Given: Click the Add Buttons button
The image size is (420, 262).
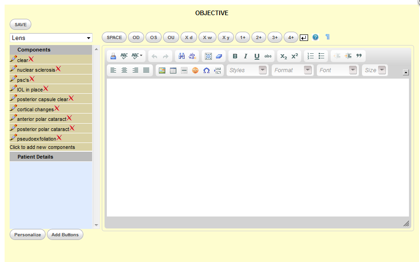Looking at the screenshot, I should click(x=65, y=234).
